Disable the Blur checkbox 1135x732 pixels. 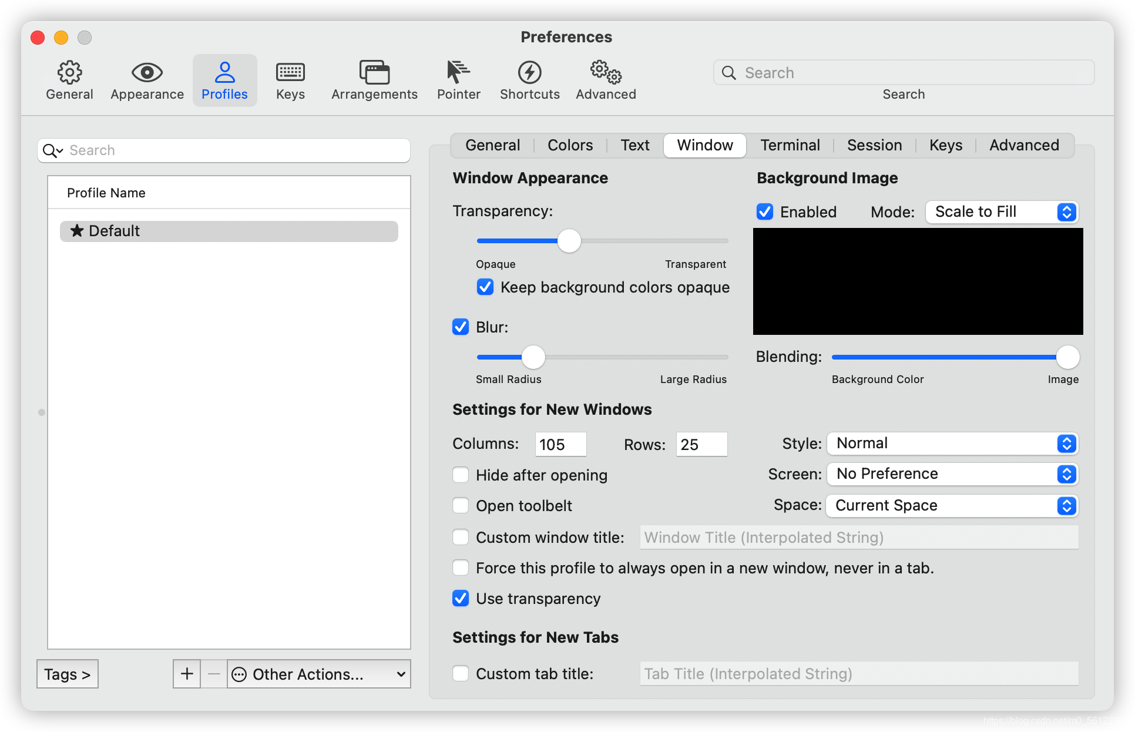(x=461, y=327)
